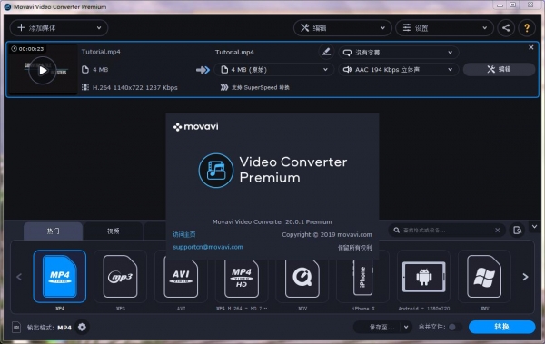Open the AAC 194 Kbps audio dropdown
The image size is (545, 344).
point(399,70)
